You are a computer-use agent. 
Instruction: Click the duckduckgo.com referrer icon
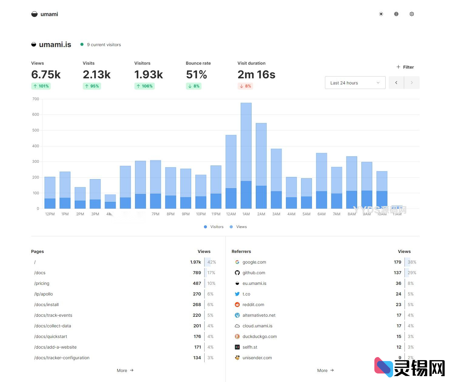tap(237, 336)
